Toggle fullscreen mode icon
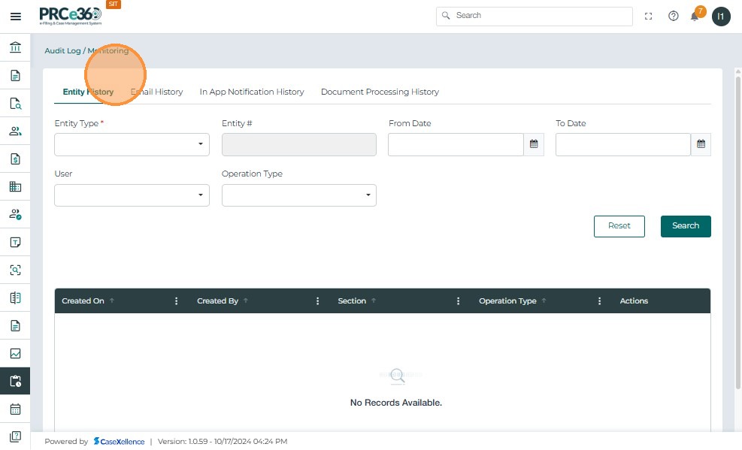The height and width of the screenshot is (450, 742). coord(648,16)
